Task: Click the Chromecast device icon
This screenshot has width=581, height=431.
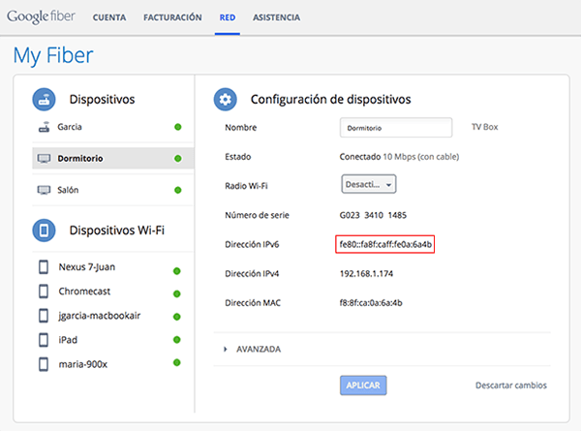Action: tap(44, 292)
